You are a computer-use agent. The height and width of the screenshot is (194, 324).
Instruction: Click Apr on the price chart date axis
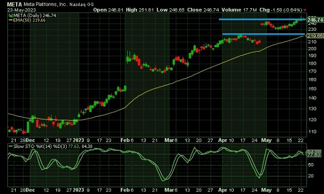pos(223,141)
